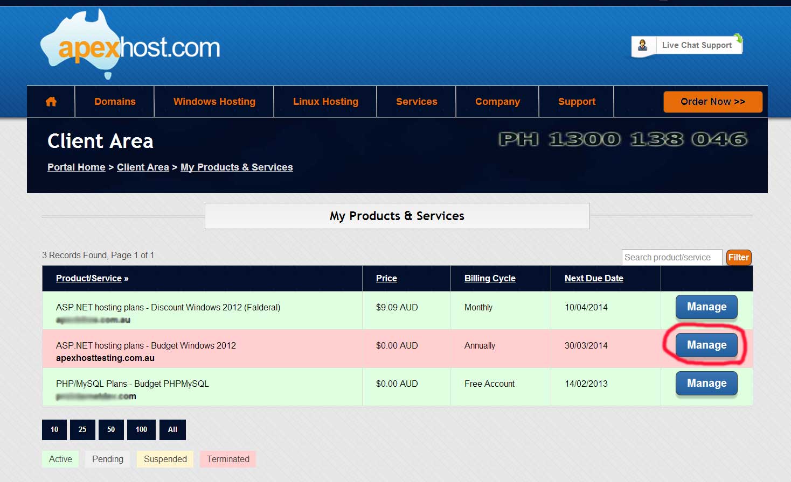Open Live Chat Support
Viewport: 791px width, 482px height.
(687, 45)
